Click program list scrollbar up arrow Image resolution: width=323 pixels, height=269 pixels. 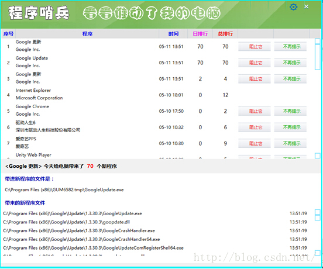[x=317, y=41]
